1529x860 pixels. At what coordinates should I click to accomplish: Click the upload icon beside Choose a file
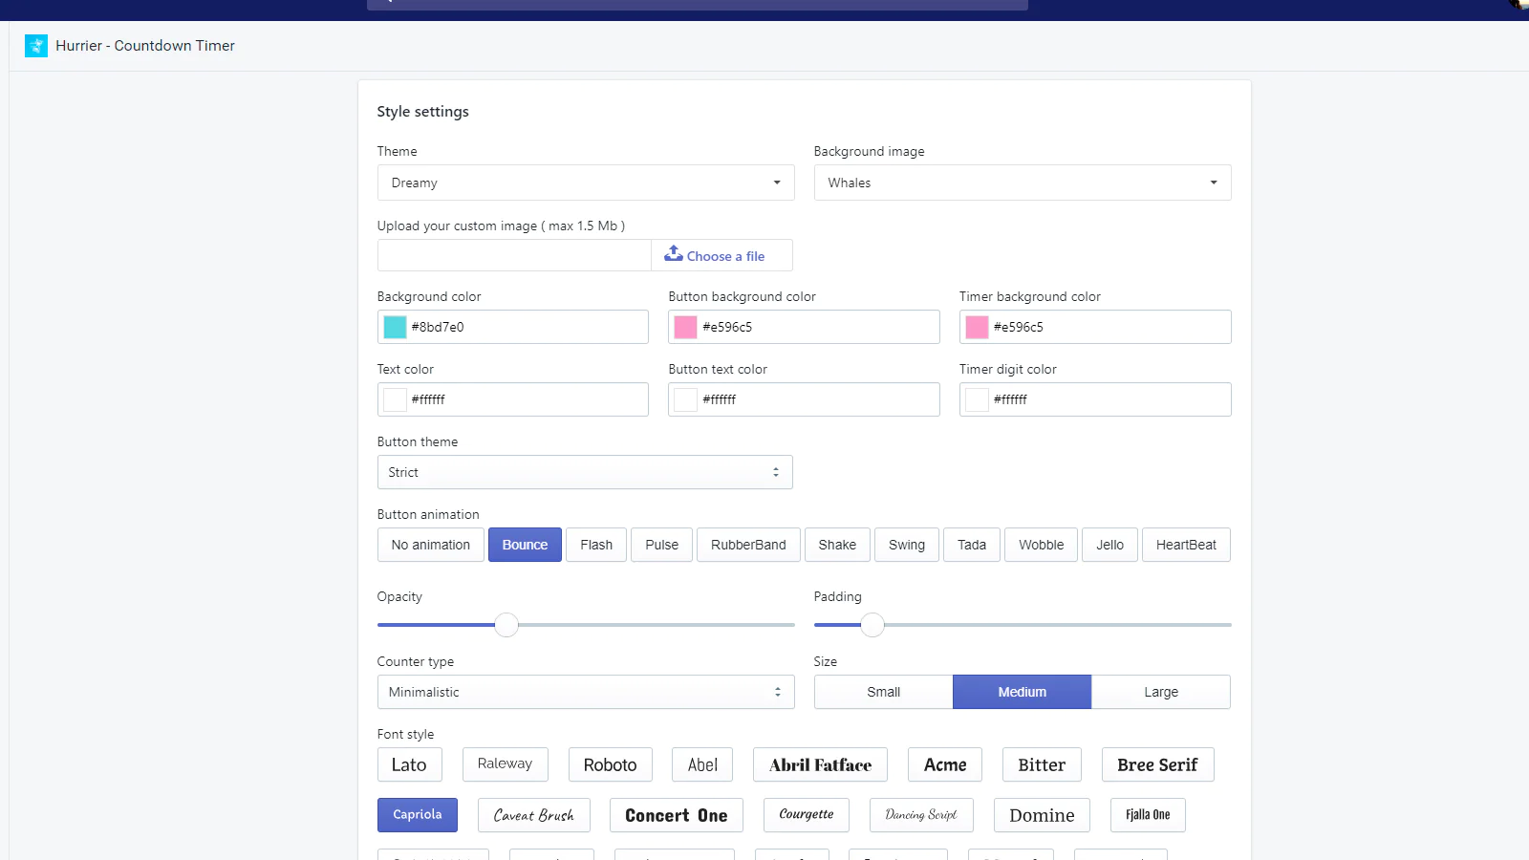tap(674, 254)
